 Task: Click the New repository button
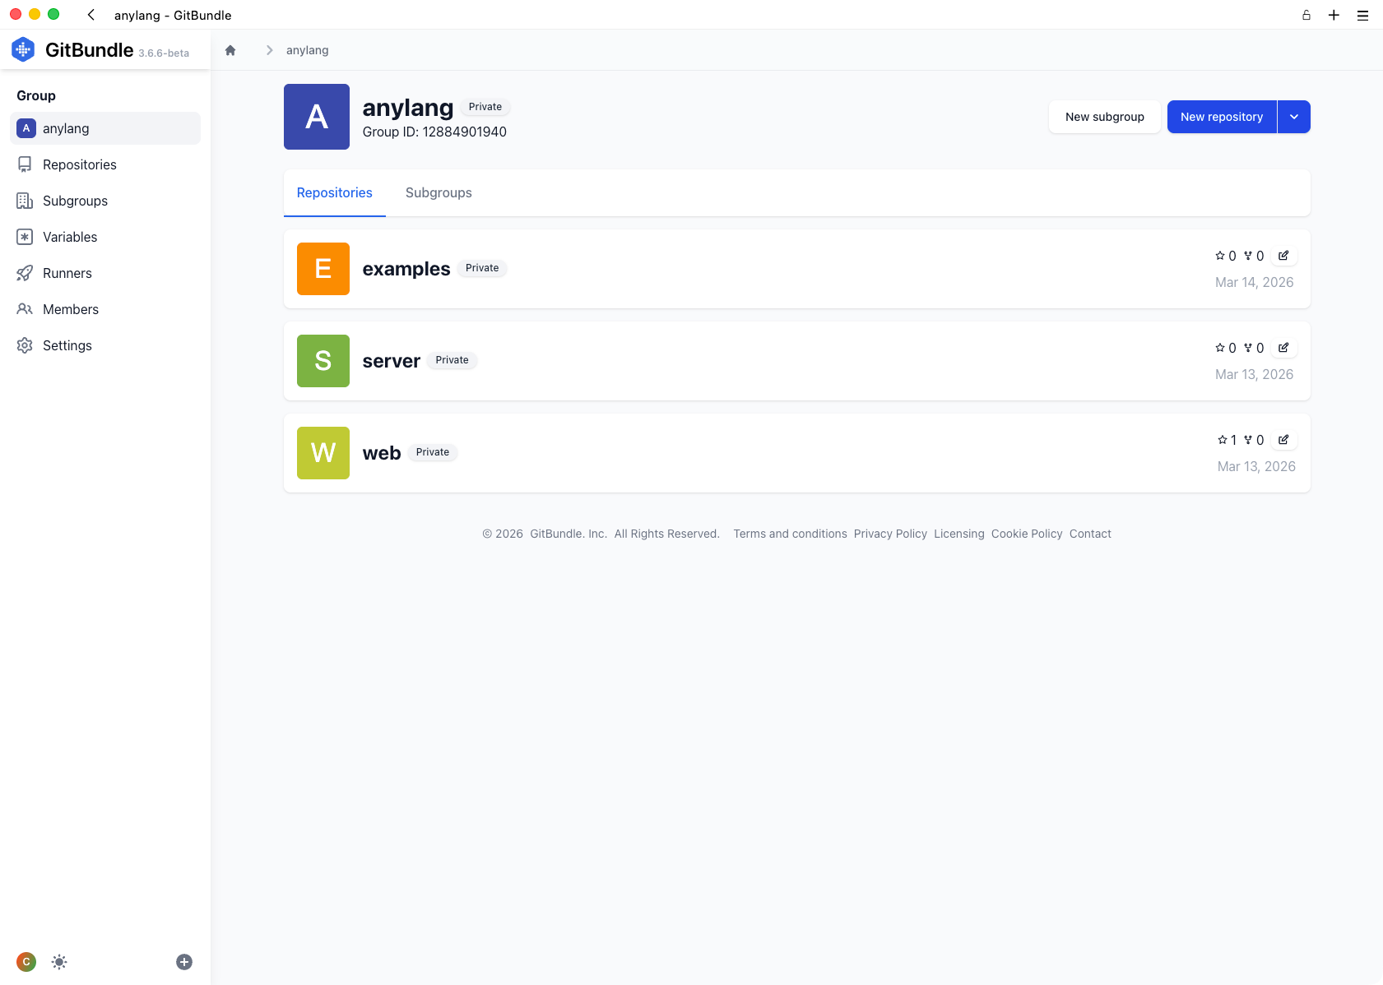click(1222, 117)
